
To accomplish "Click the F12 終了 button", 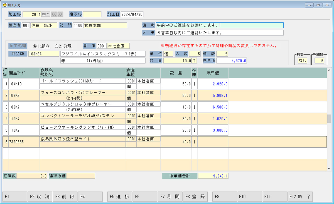I will click(x=301, y=196).
